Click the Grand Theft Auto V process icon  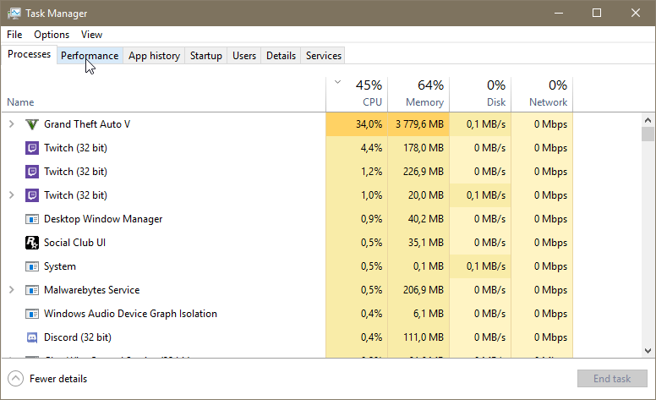point(32,124)
